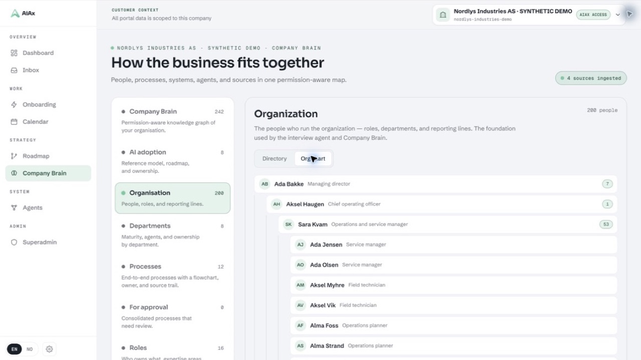Switch language to NO
Image resolution: width=641 pixels, height=360 pixels.
tap(30, 349)
